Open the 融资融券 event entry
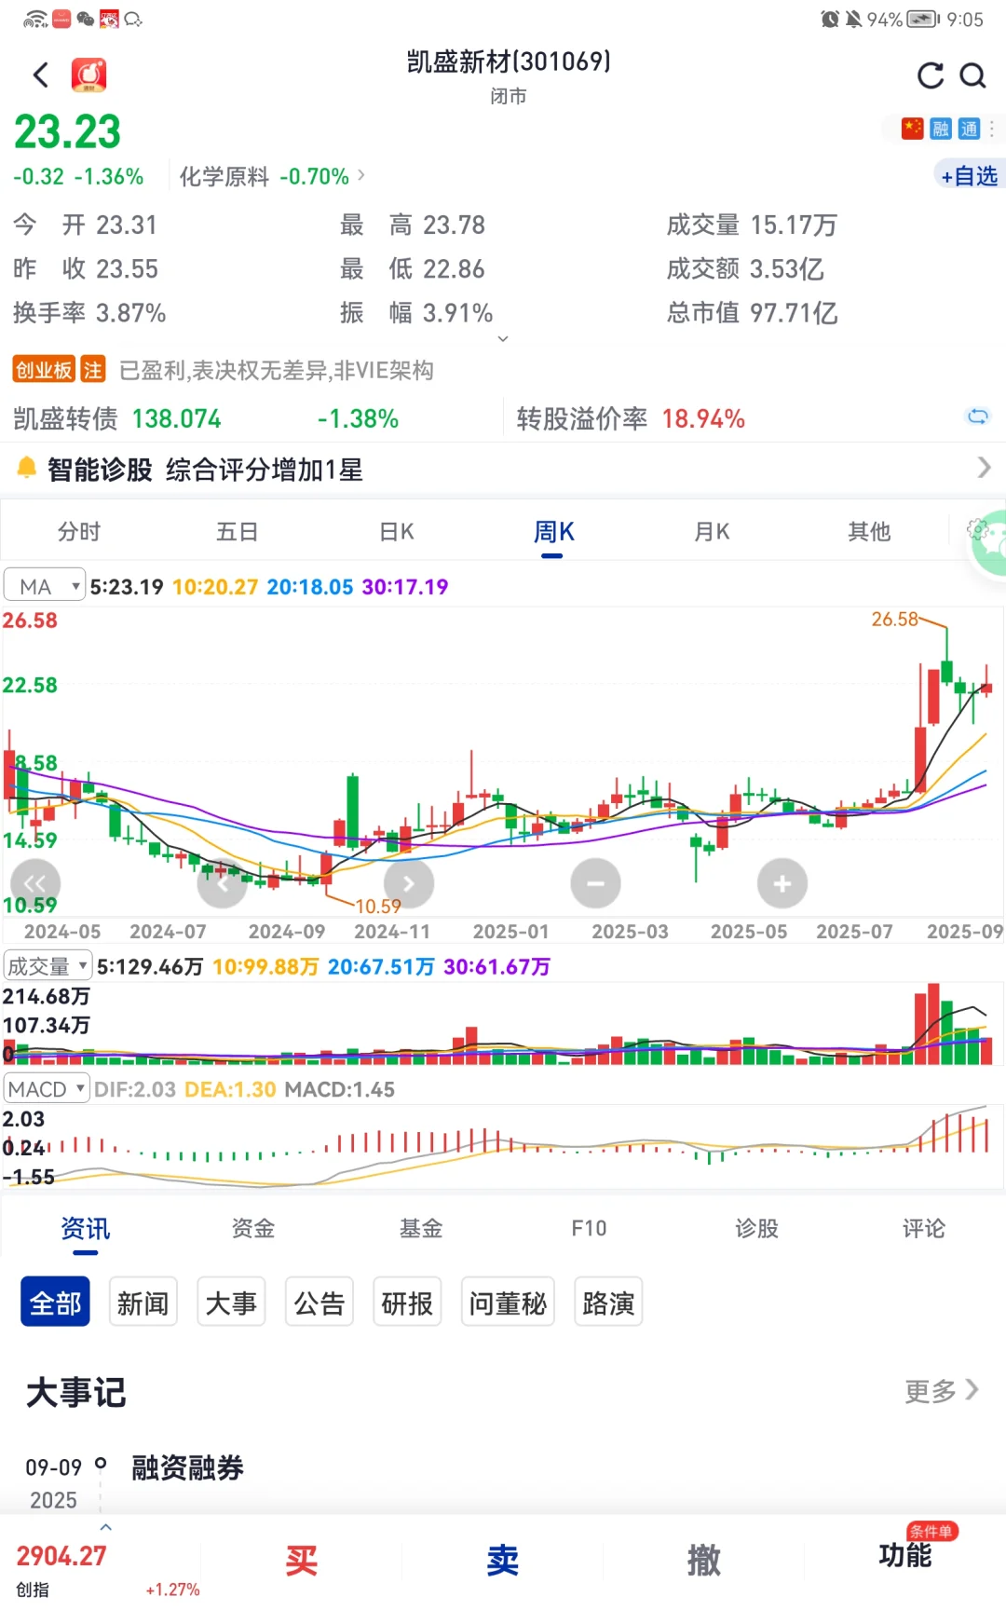Screen dimensions: 1006x1610 coord(187,1467)
